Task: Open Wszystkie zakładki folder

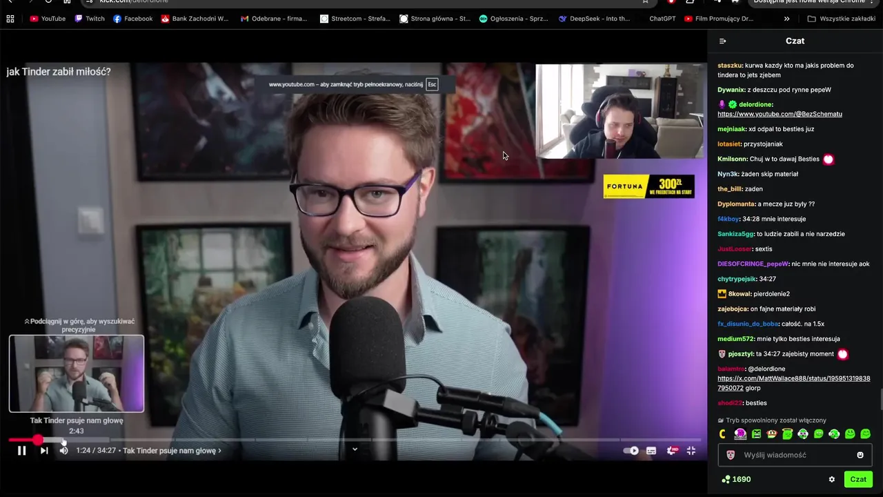Action: click(x=842, y=19)
